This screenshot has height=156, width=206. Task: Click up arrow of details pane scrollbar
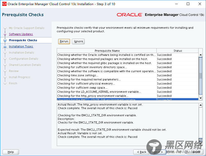tap(201, 105)
